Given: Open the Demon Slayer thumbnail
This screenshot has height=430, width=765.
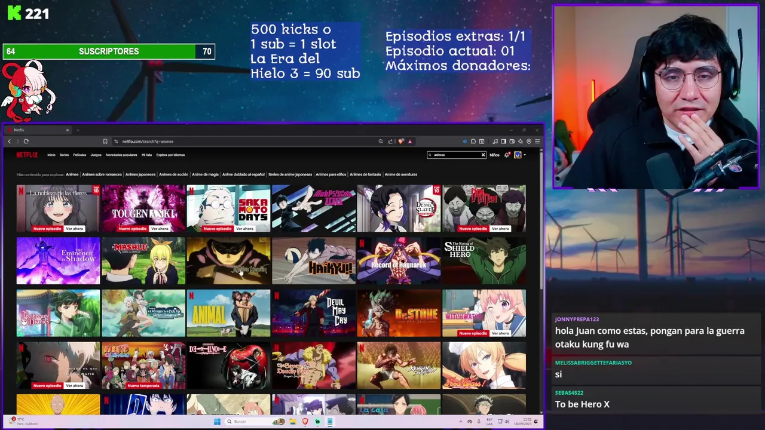Looking at the screenshot, I should [399, 208].
